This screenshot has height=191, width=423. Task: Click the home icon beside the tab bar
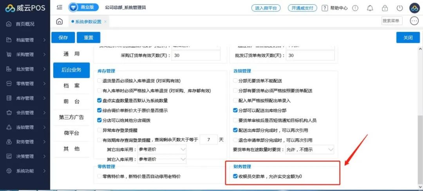(x=59, y=21)
